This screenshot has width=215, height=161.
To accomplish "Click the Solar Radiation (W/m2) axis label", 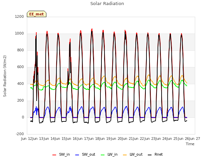I will 5,76.
